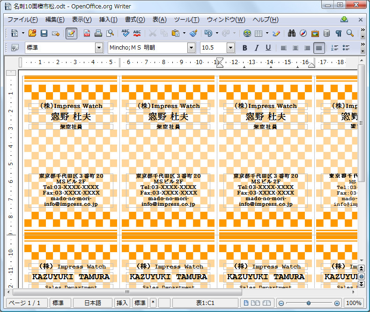Screen dimensions: 370x312
Task: Open the Undo history dropdown arrow
Action: [x=217, y=33]
